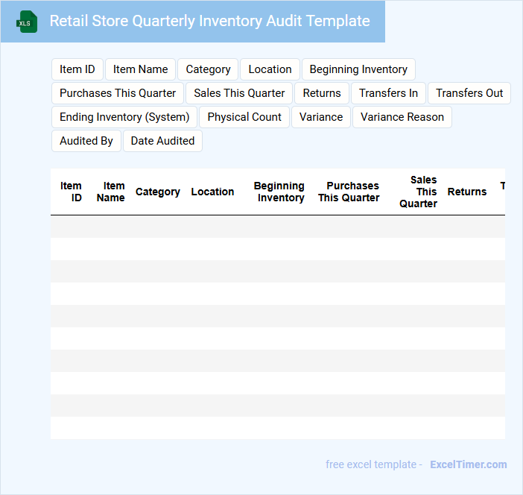
Task: Select the Sales This Quarter tag
Action: click(239, 93)
